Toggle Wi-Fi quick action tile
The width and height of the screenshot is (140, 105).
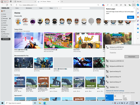109,97
